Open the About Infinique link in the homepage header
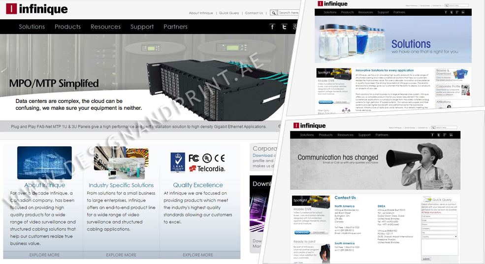485x264 pixels. coord(201,13)
